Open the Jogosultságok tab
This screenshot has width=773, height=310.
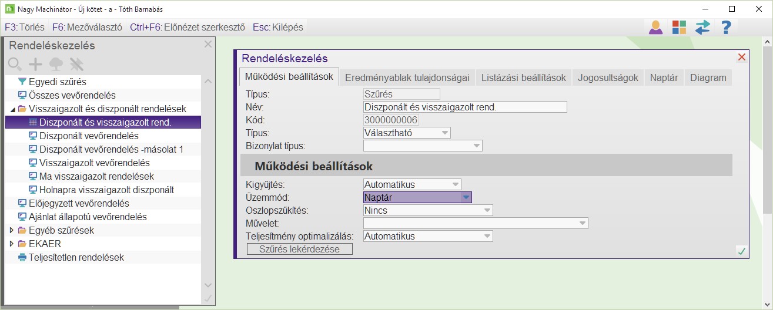pyautogui.click(x=608, y=77)
